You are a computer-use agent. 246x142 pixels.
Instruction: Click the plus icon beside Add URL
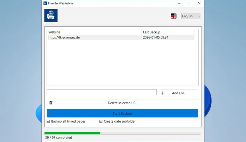[163, 93]
